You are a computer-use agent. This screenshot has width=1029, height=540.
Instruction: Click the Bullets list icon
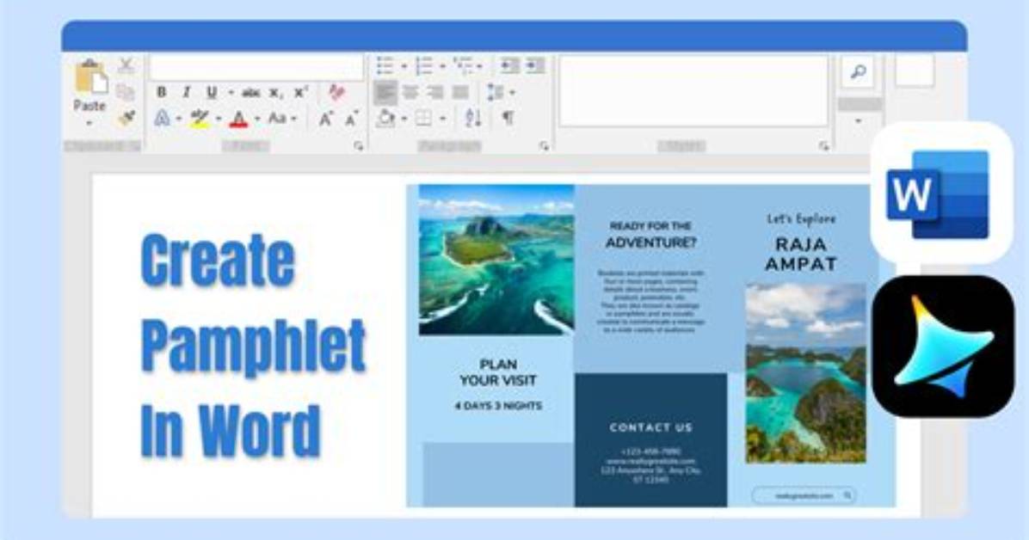tap(385, 65)
